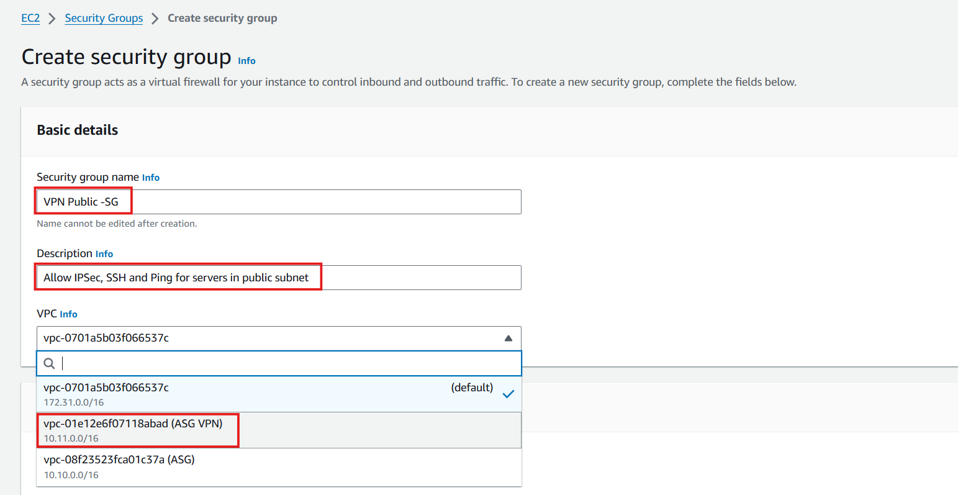Click the Basic details heading
This screenshot has width=958, height=495.
click(78, 130)
